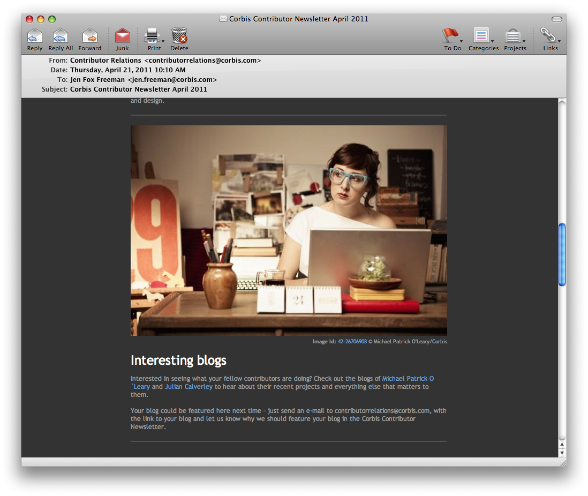Click the Links chain icon

pos(548,36)
